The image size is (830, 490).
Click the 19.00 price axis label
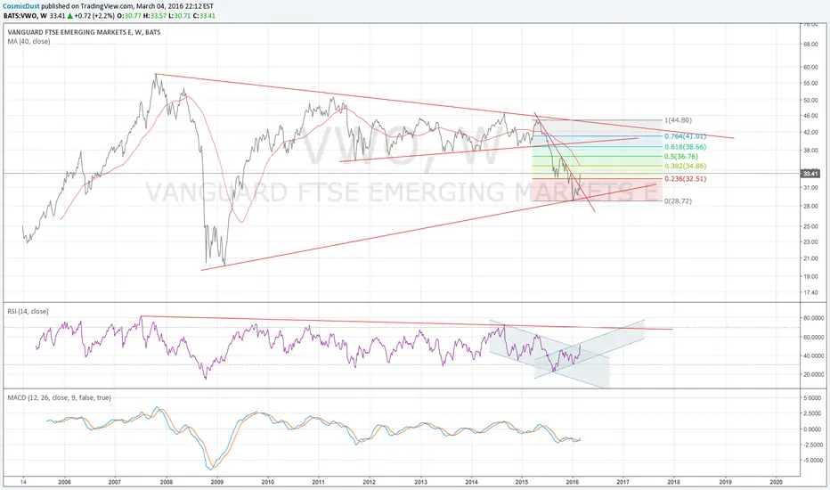[810, 276]
